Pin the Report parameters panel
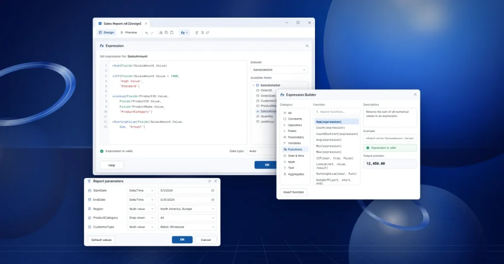 210,182
